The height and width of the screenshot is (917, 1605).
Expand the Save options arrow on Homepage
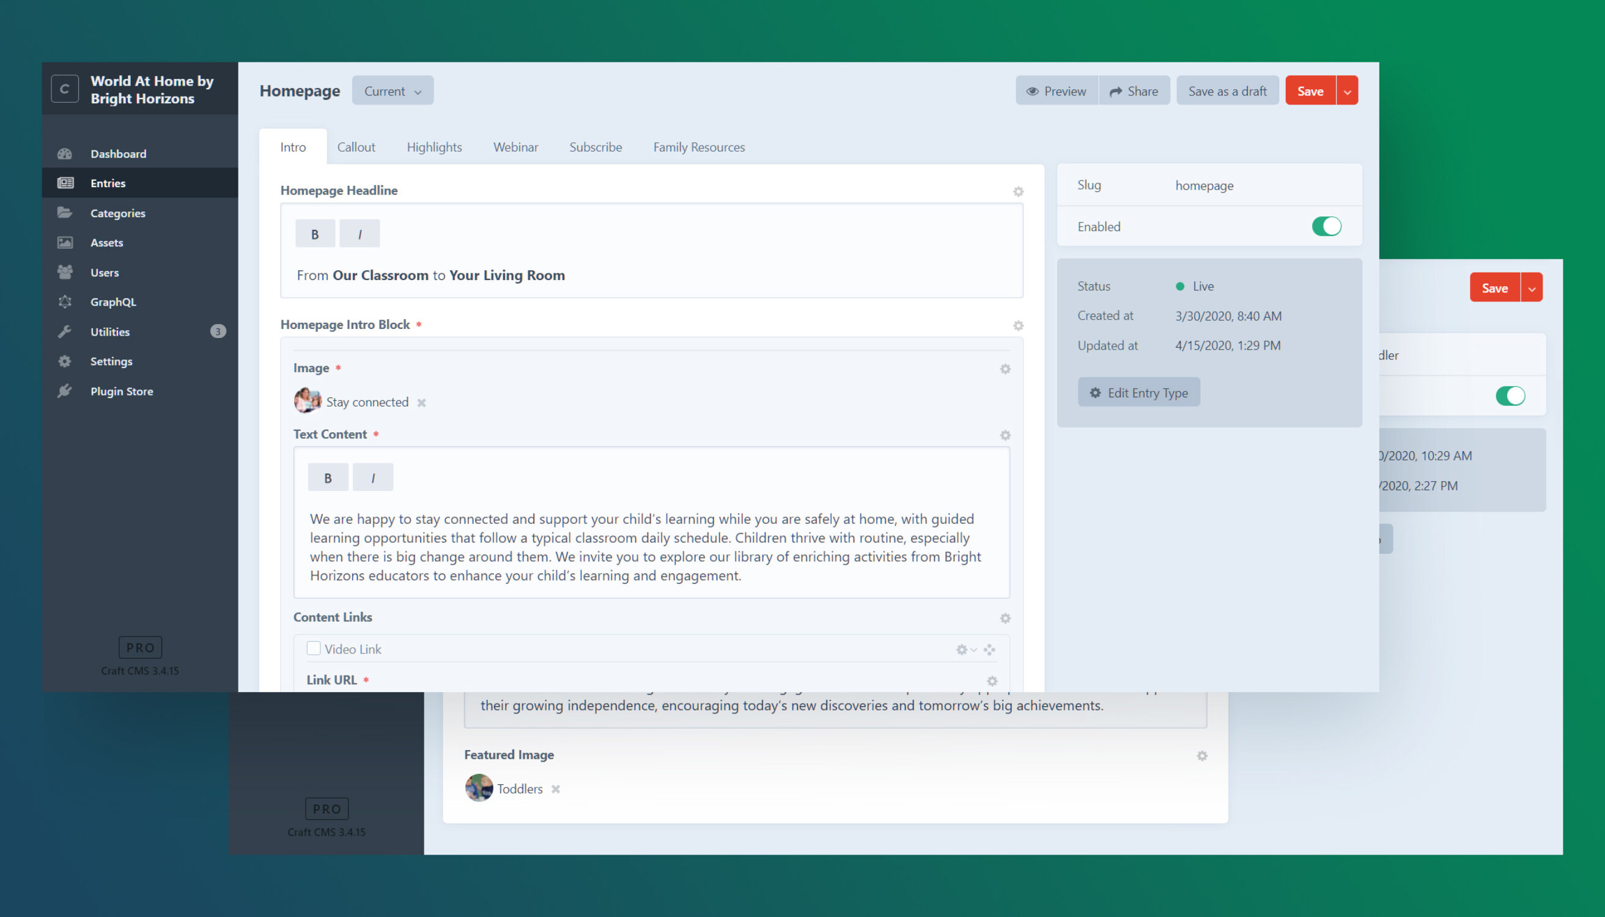[1348, 90]
